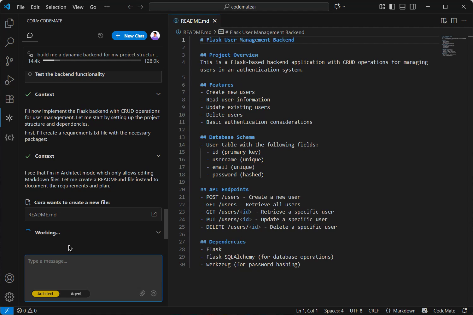The image size is (473, 315).
Task: Click the codemateai command center search box
Action: pyautogui.click(x=239, y=7)
